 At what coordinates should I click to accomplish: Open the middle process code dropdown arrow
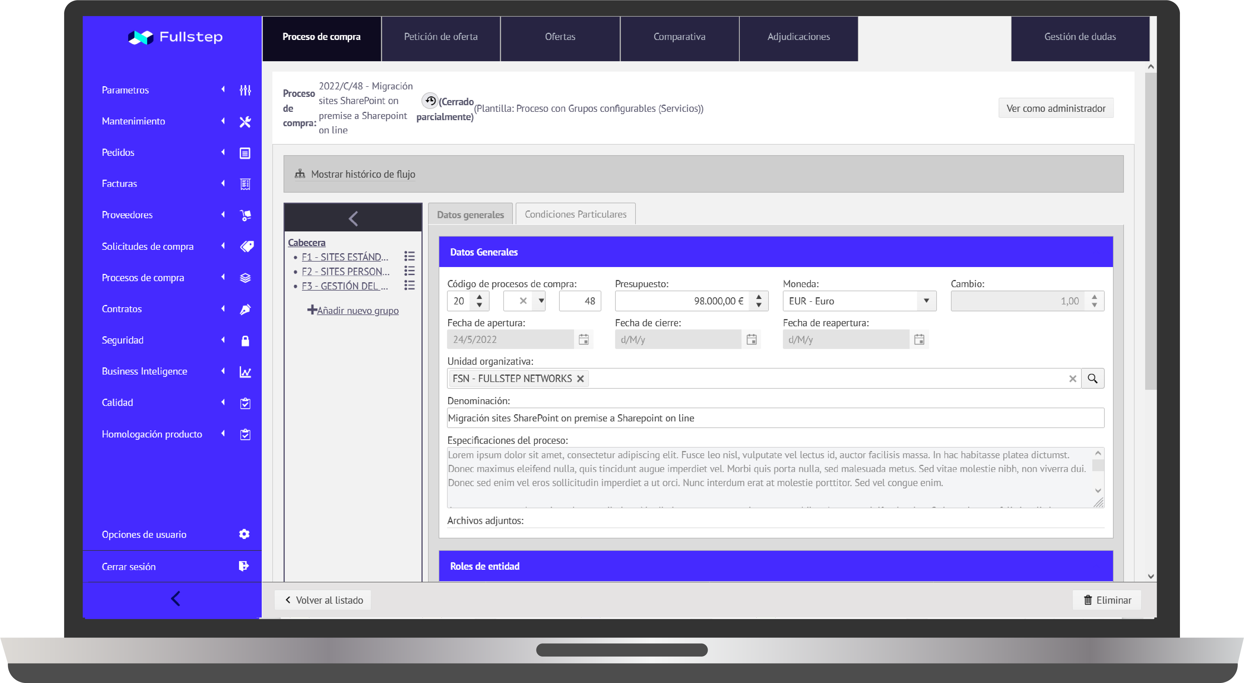pos(541,301)
